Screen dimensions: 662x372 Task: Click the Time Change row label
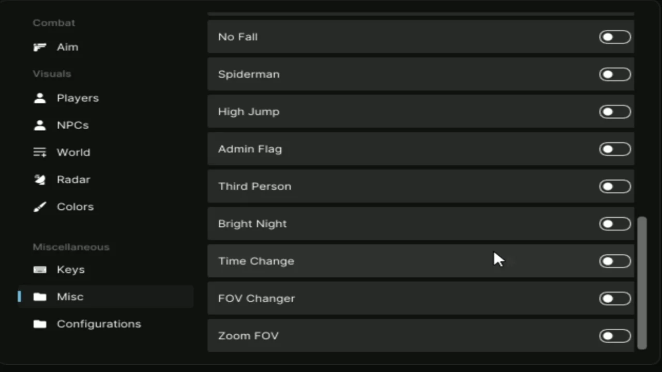tap(256, 261)
